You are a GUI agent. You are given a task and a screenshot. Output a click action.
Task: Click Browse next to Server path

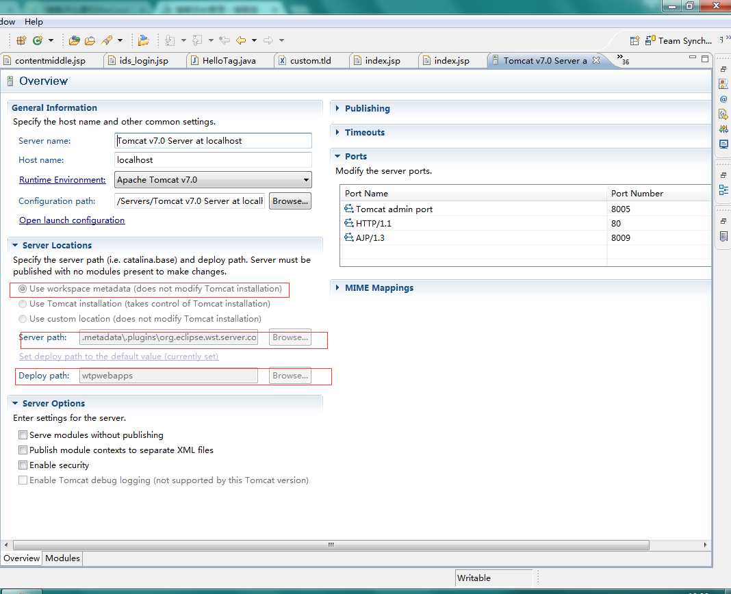pyautogui.click(x=290, y=337)
